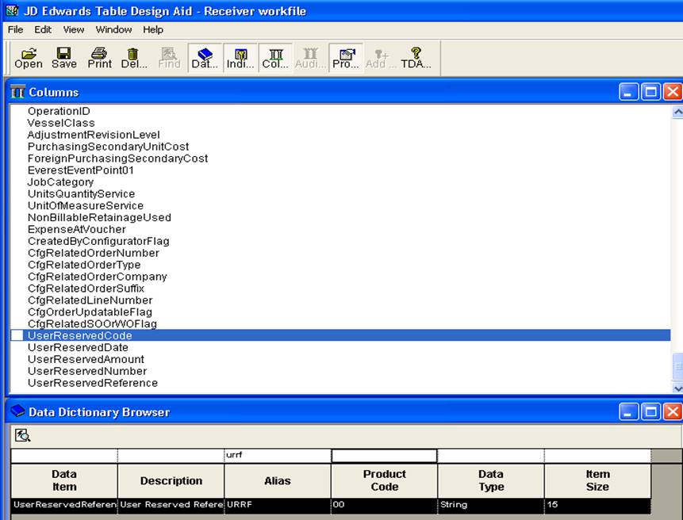The image size is (683, 520).
Task: Maximize the Data Dictionary Browser panel
Action: 650,411
